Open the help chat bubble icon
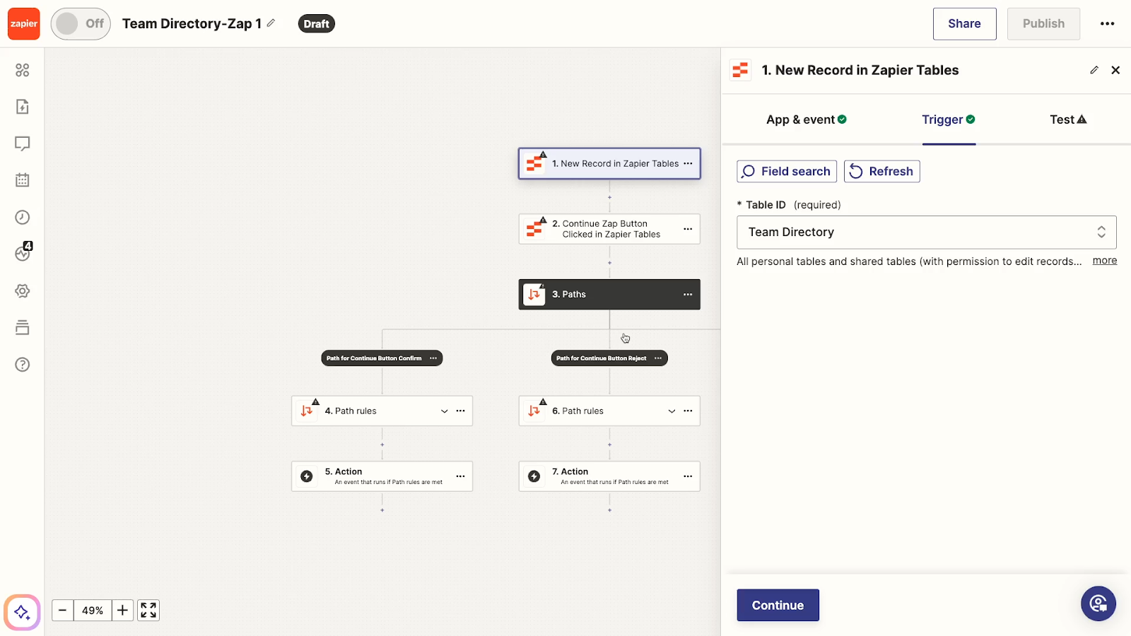 coord(1098,603)
